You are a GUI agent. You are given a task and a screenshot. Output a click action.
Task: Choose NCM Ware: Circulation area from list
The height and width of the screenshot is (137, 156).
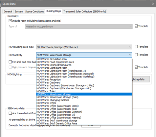[84, 59]
